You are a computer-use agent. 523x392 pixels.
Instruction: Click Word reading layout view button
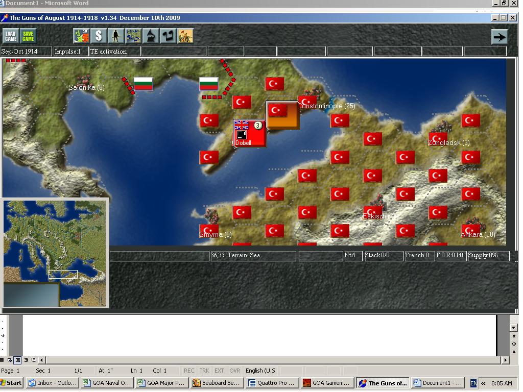click(34, 360)
